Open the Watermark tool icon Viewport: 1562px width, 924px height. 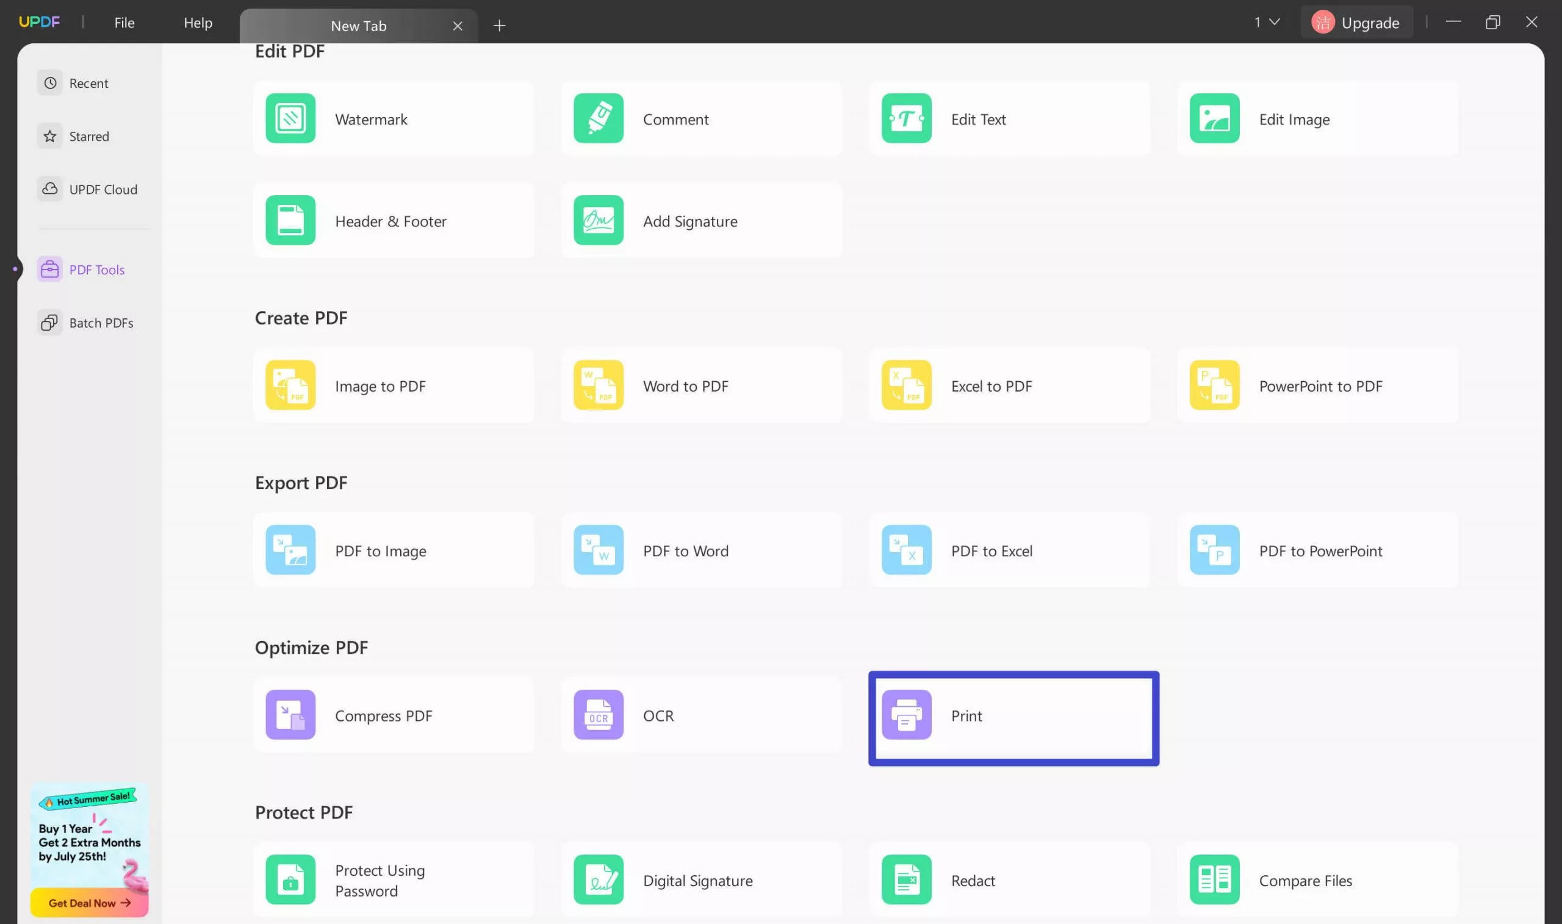pyautogui.click(x=290, y=118)
